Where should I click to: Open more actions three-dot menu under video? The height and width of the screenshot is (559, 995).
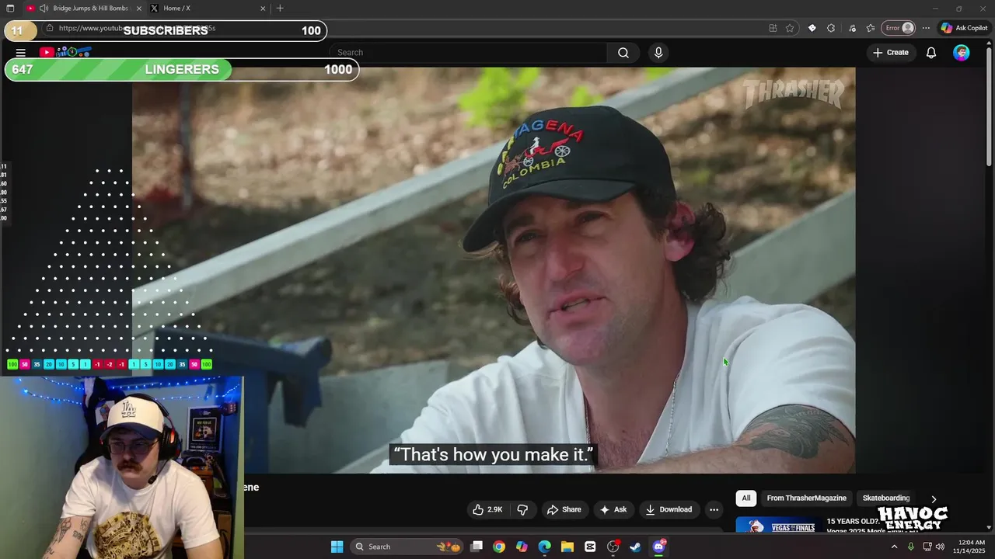(714, 509)
